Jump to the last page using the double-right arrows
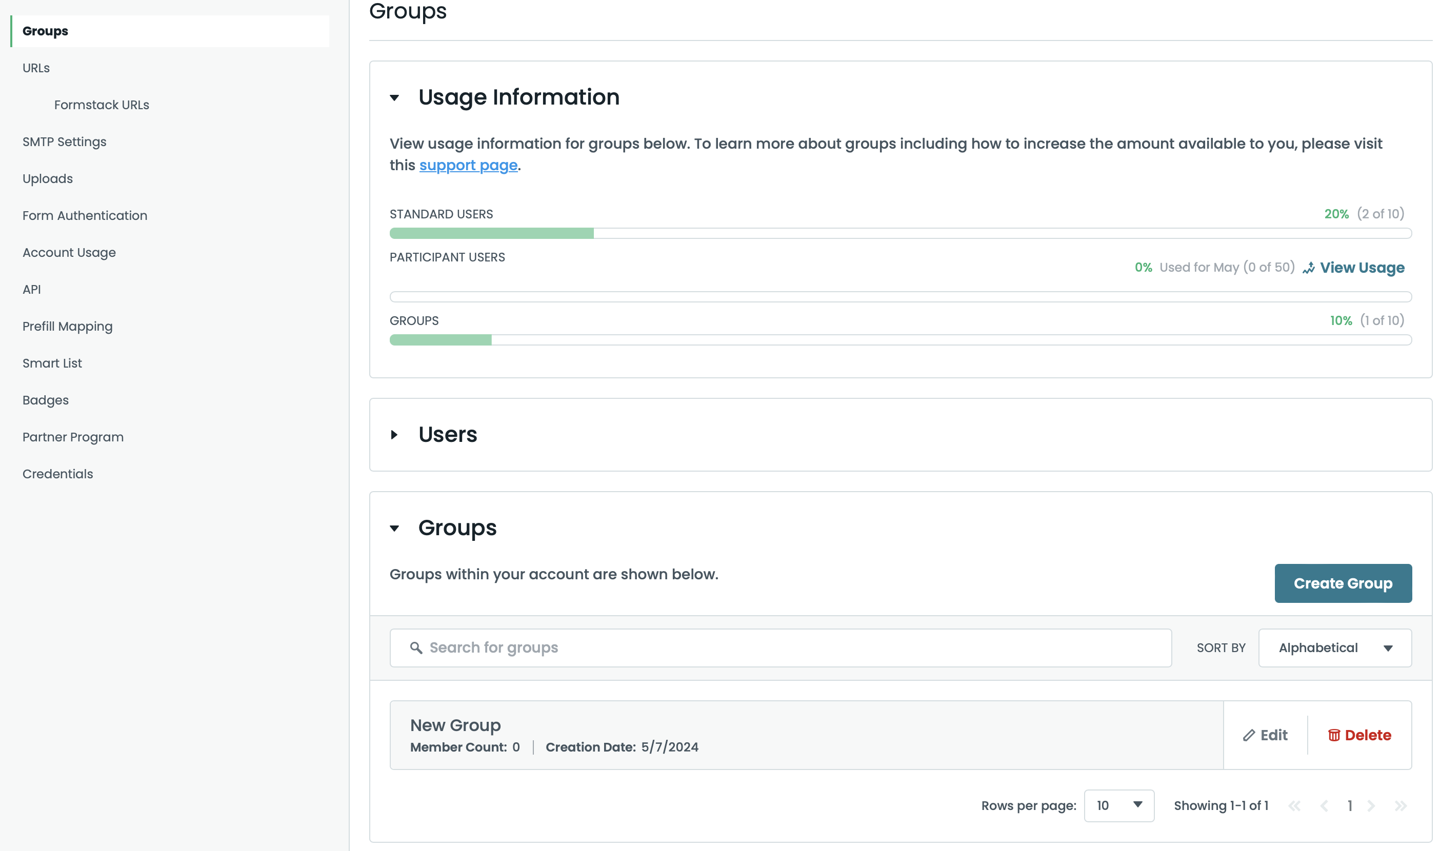Screen dimensions: 1440x851 (x=1401, y=806)
